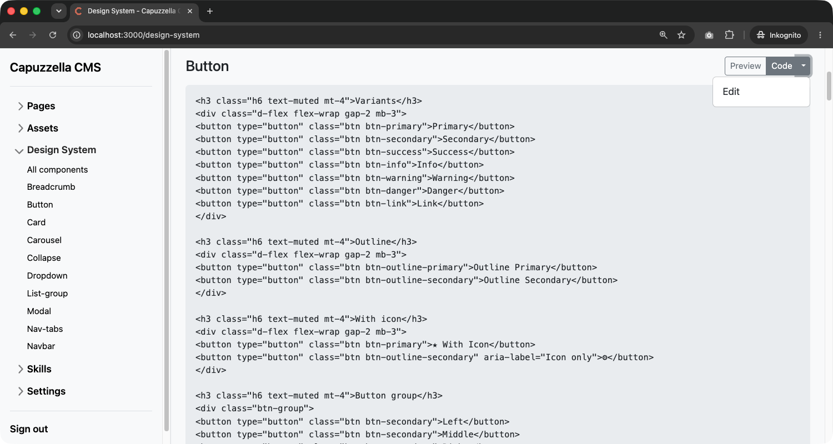Open the Dropdown component page
This screenshot has width=833, height=444.
47,276
